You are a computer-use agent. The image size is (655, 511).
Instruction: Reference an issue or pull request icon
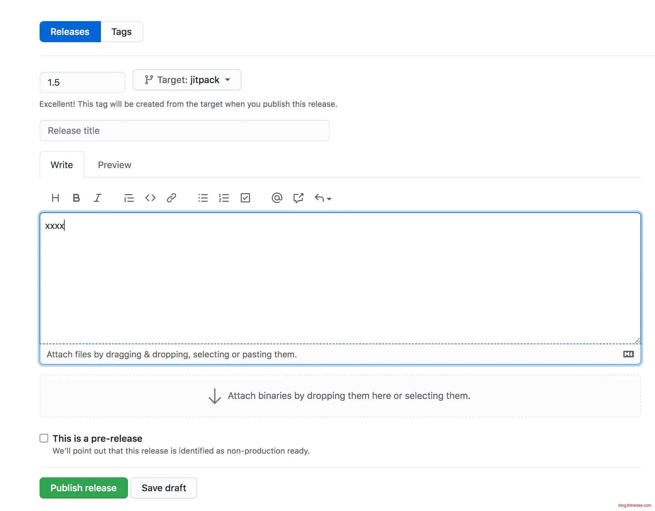(298, 198)
